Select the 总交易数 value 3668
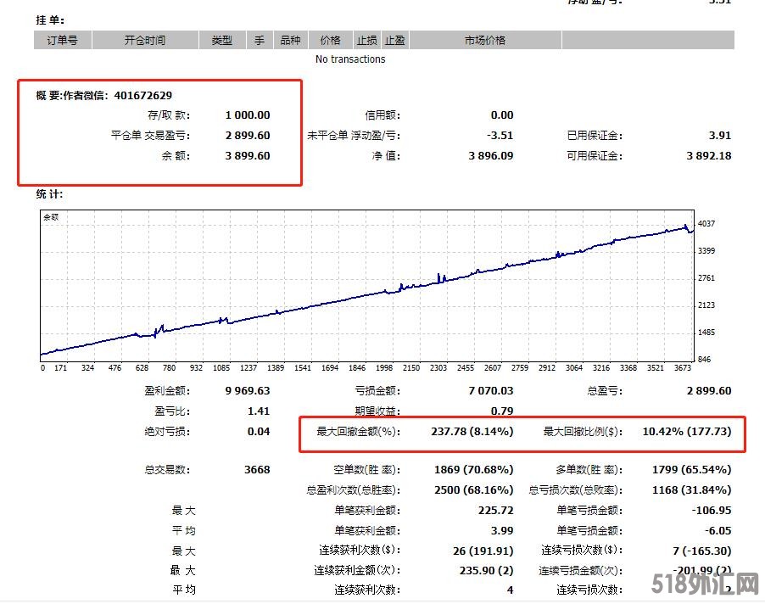This screenshot has width=765, height=604. tap(255, 470)
